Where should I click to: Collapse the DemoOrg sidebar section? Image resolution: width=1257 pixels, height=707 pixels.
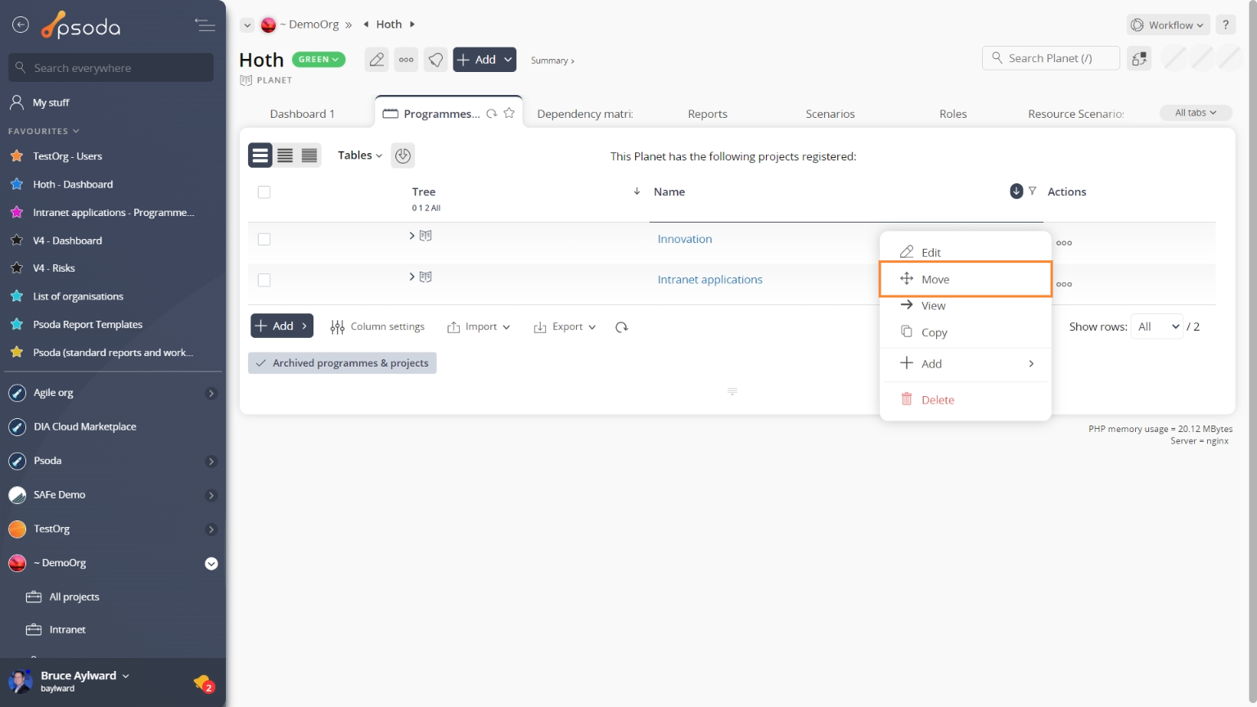[211, 564]
